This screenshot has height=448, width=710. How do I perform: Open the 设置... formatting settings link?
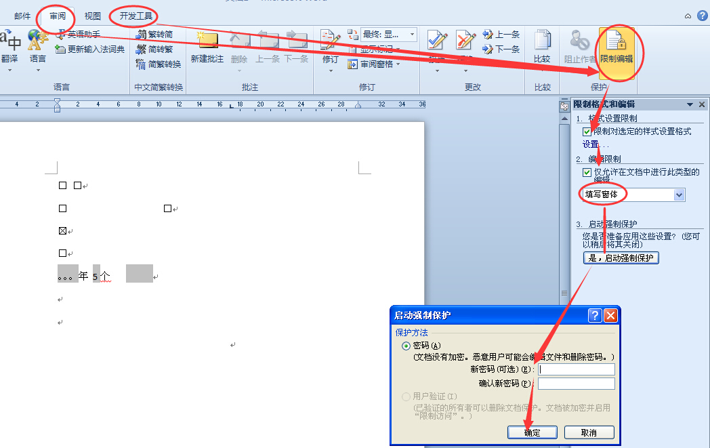tap(595, 144)
